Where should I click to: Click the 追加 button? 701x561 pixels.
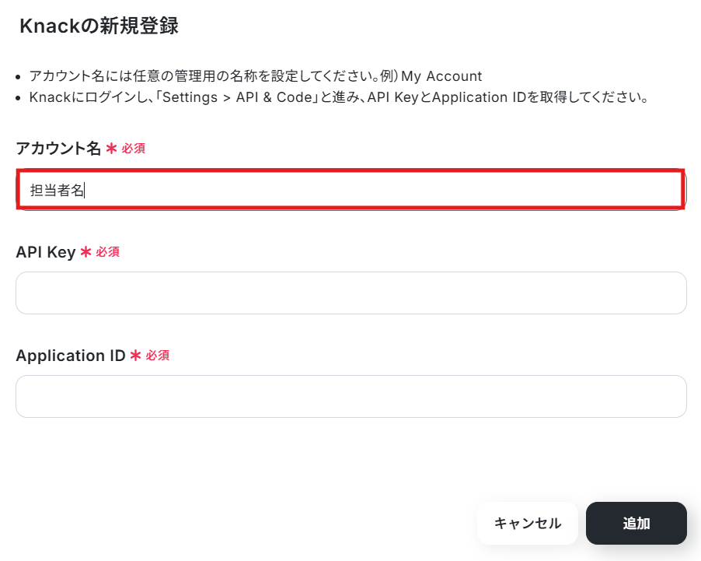636,523
